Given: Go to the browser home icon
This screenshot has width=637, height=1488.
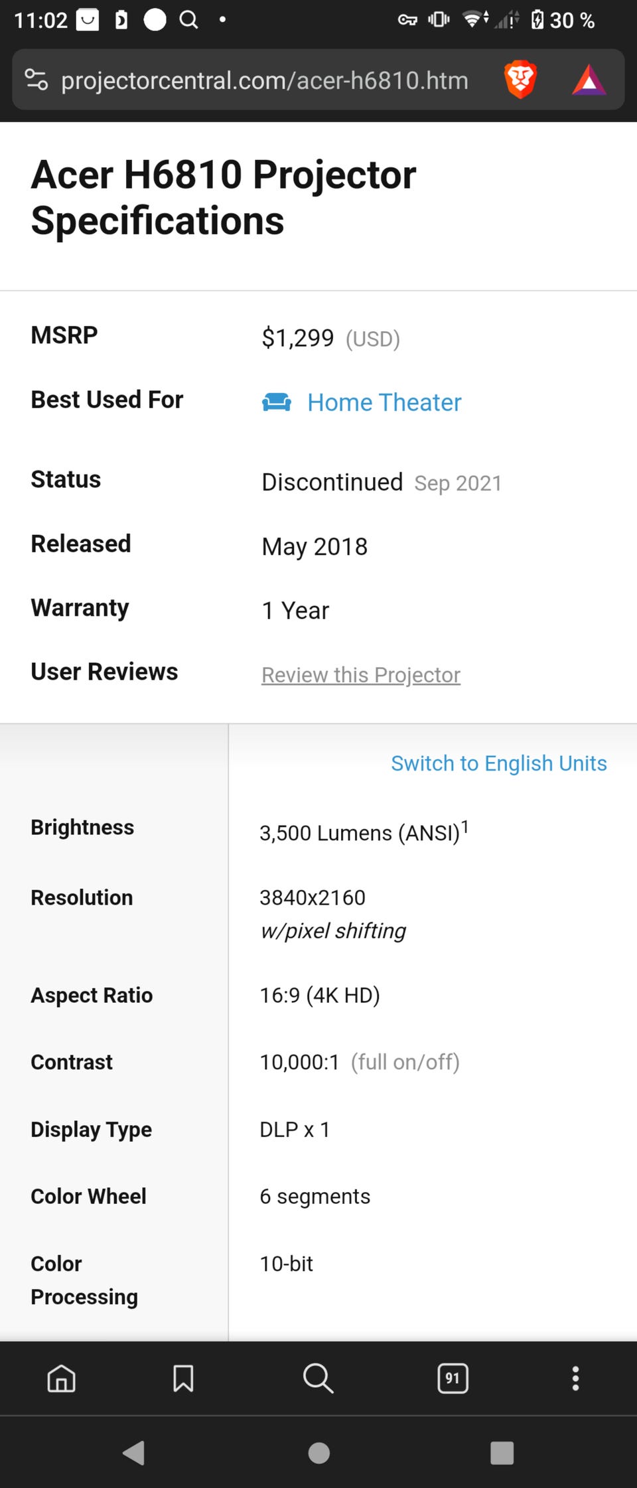Looking at the screenshot, I should pyautogui.click(x=62, y=1378).
